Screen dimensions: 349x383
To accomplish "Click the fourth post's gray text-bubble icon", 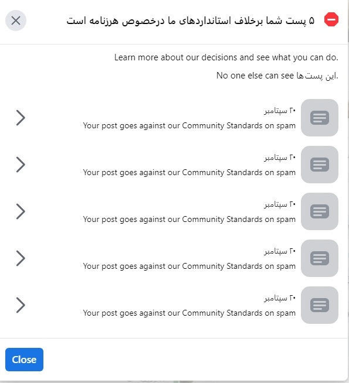I will 320,258.
